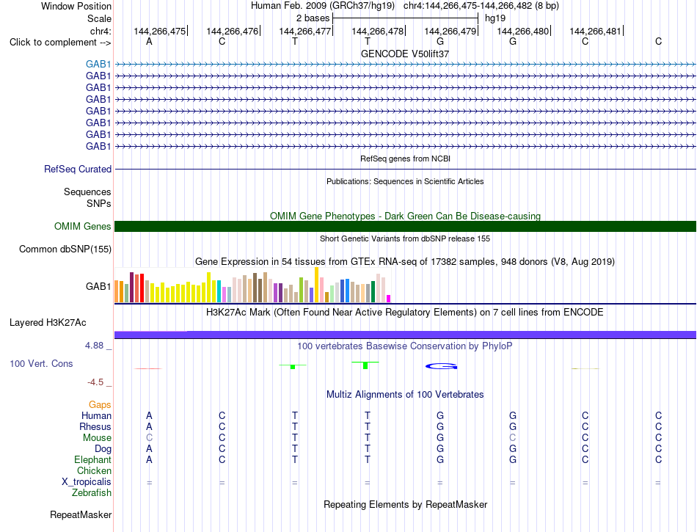
Task: Click the 'Click to complement -->' label
Action: click(x=60, y=43)
